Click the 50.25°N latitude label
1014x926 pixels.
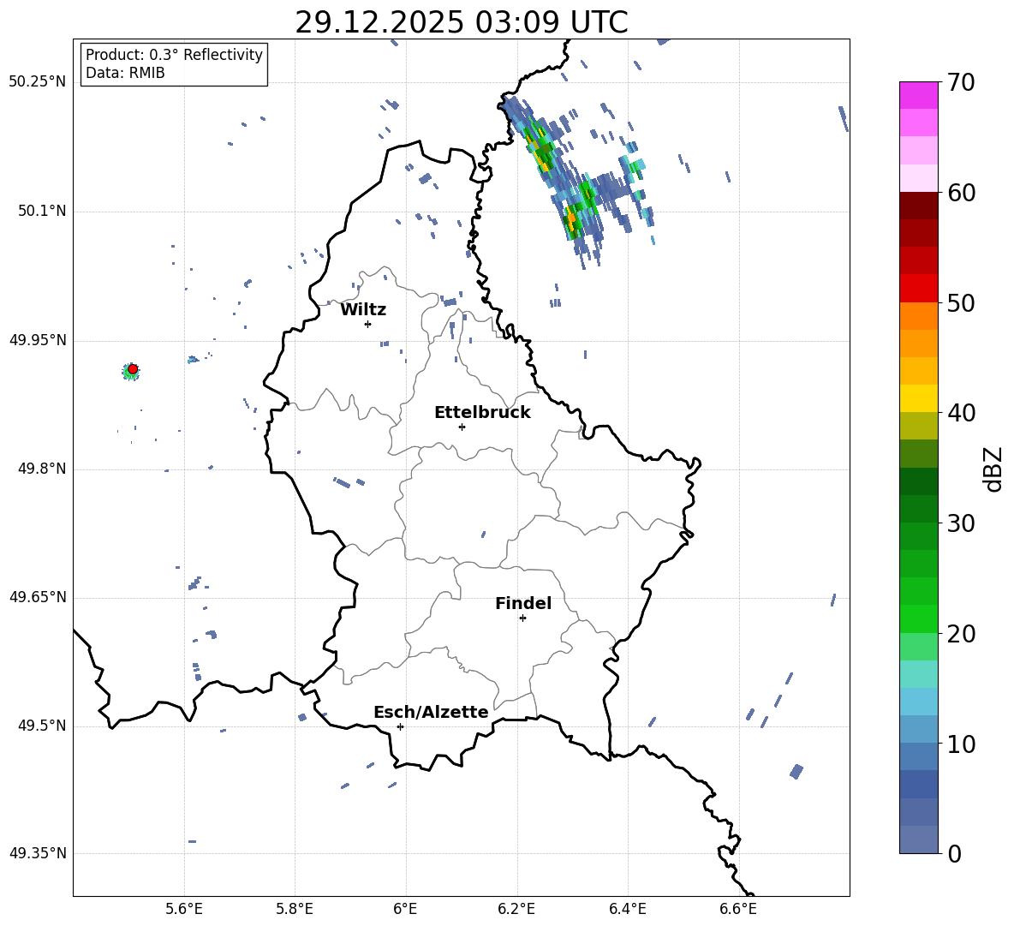(x=38, y=82)
